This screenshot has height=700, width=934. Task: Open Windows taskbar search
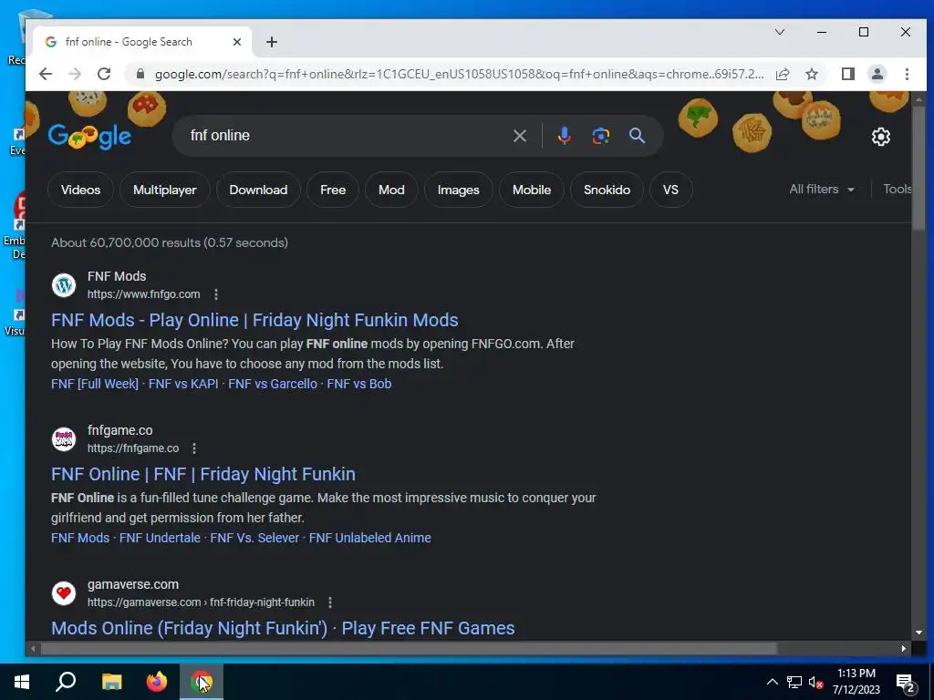(x=66, y=682)
